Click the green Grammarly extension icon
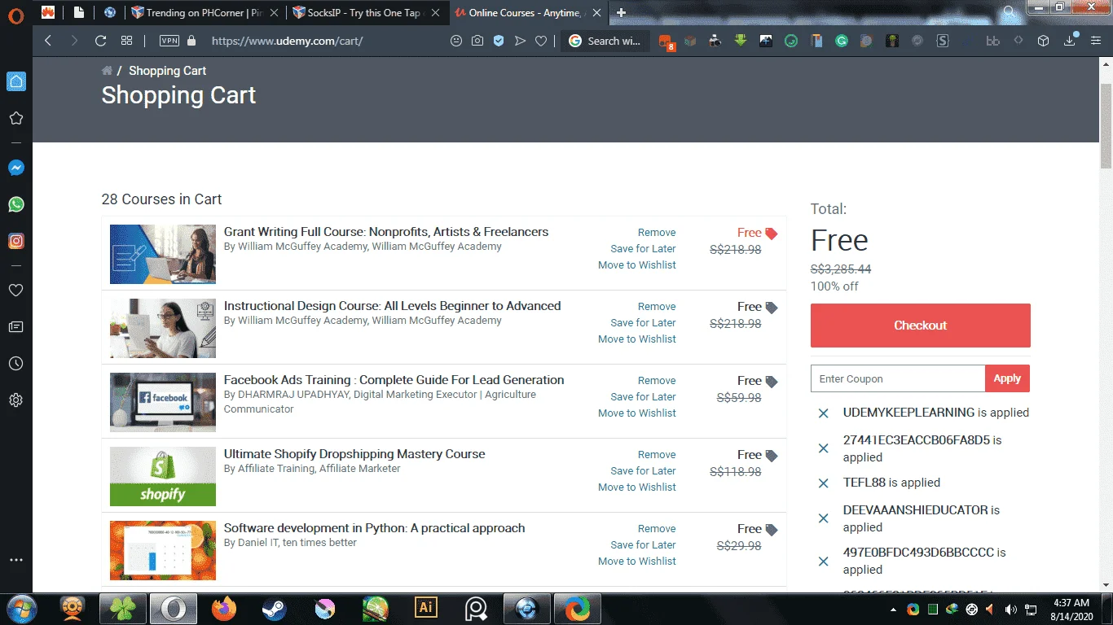Viewport: 1113px width, 625px height. click(x=842, y=41)
